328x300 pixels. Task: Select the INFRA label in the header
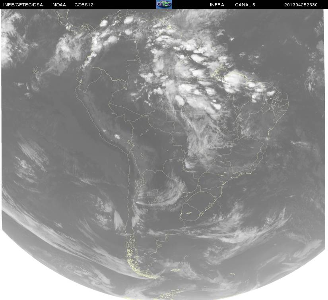coord(217,5)
